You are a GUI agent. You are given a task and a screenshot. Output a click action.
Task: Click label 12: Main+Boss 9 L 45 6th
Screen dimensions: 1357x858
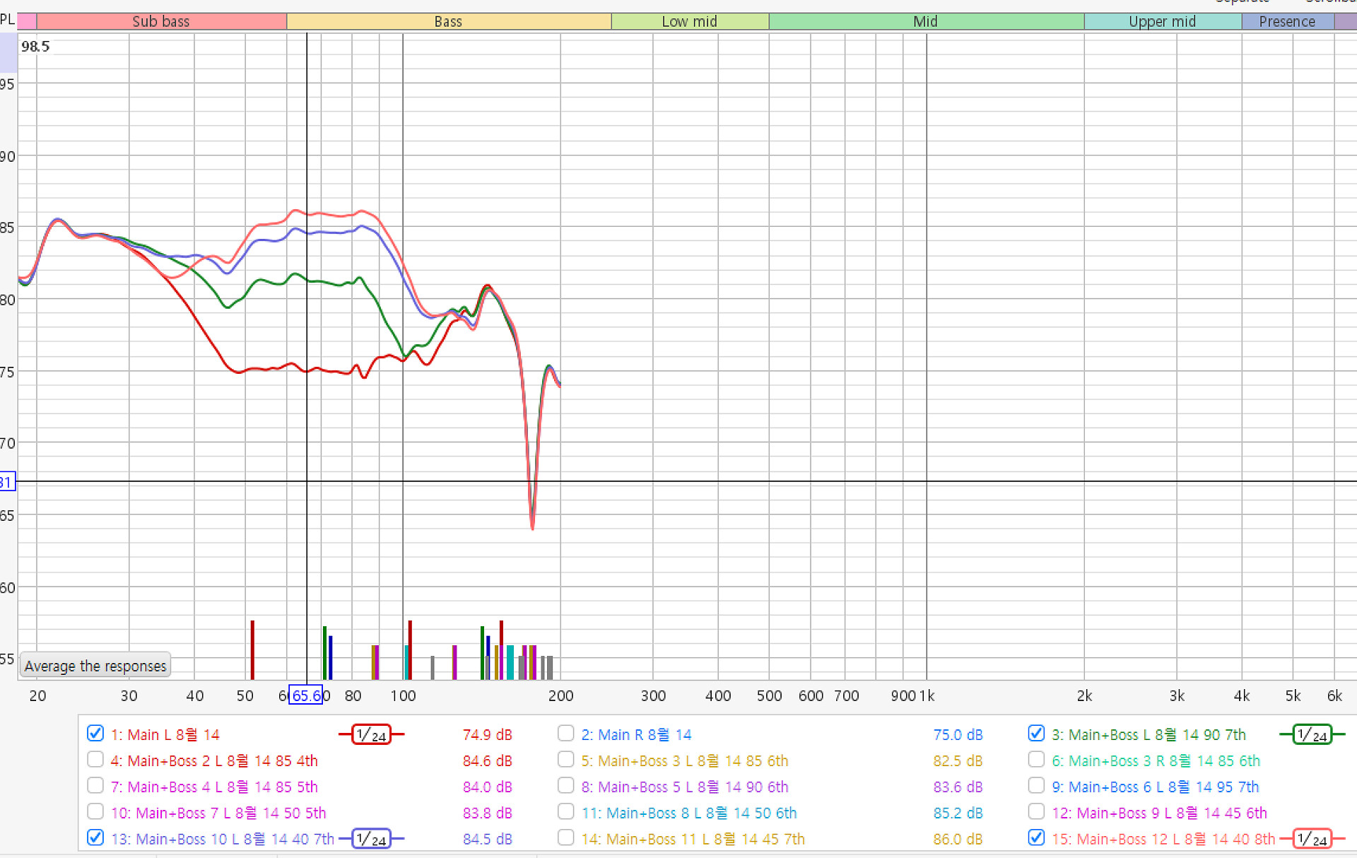[x=1160, y=813]
